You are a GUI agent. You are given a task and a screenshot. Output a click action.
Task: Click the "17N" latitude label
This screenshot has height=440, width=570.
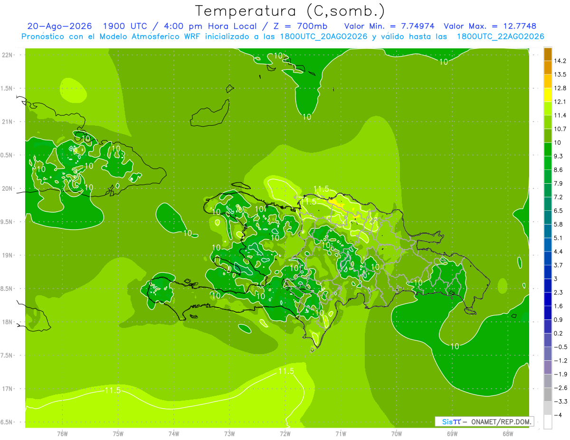click(x=8, y=389)
